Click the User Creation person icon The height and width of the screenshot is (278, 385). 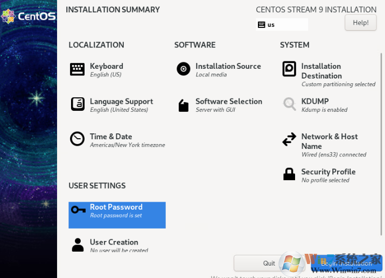pyautogui.click(x=78, y=245)
